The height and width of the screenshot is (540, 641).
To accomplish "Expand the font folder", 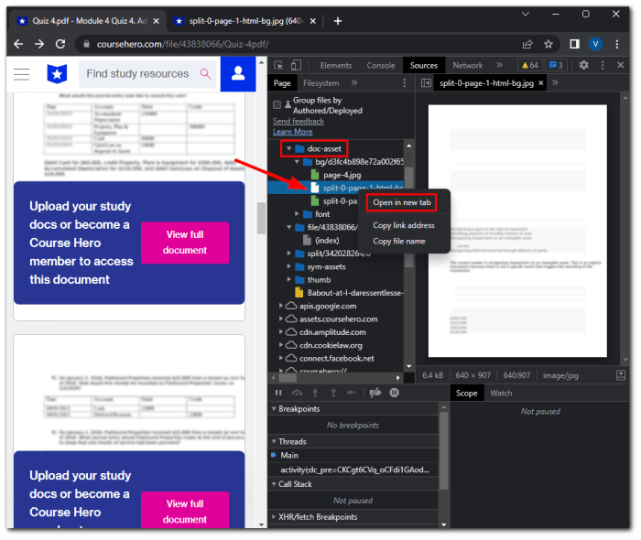I will click(x=297, y=214).
